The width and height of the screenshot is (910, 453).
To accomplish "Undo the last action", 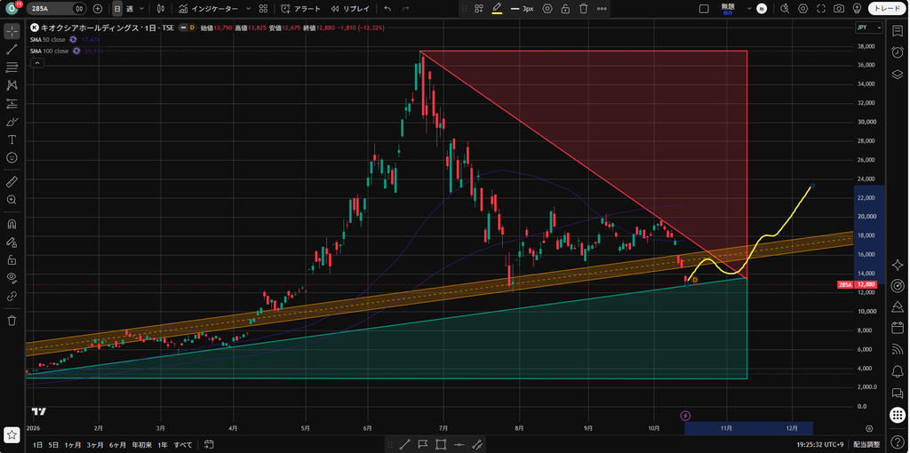I will coord(387,9).
